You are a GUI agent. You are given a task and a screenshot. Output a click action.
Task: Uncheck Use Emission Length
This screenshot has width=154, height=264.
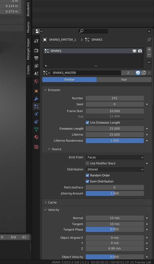pos(87,123)
